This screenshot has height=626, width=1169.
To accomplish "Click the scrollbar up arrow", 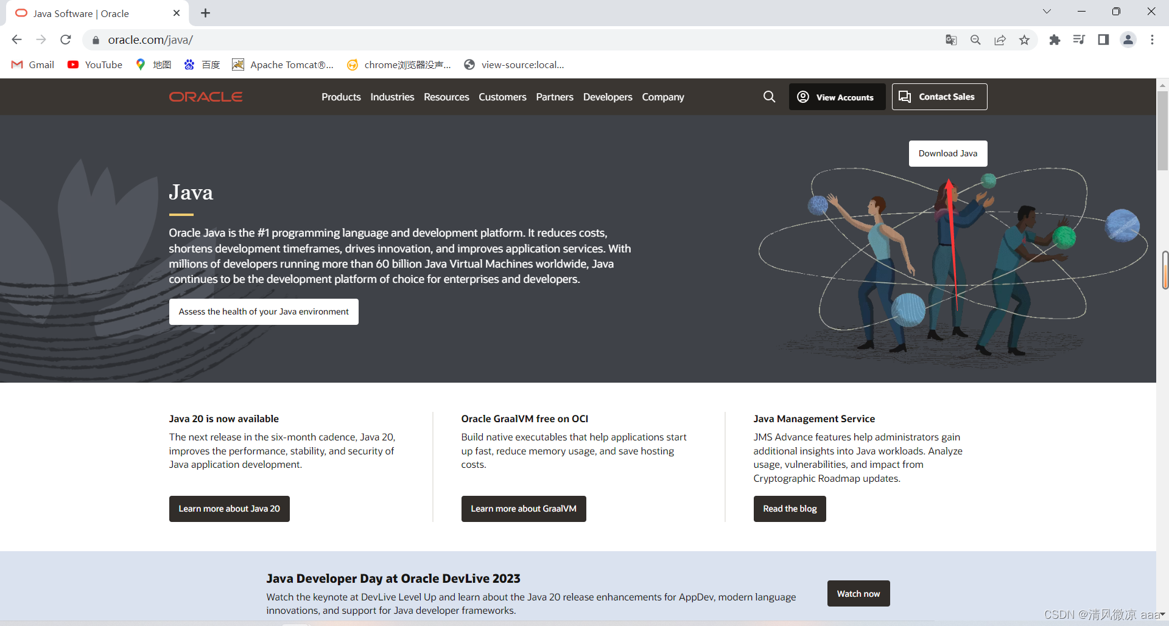I will tap(1162, 85).
